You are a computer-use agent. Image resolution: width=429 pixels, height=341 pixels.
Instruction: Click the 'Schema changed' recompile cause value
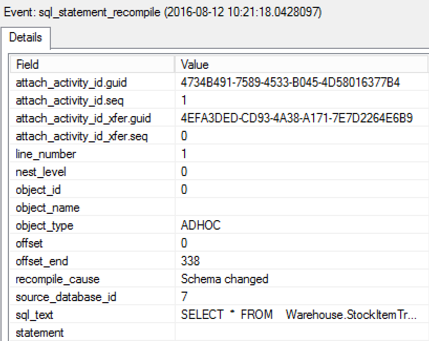(x=224, y=279)
